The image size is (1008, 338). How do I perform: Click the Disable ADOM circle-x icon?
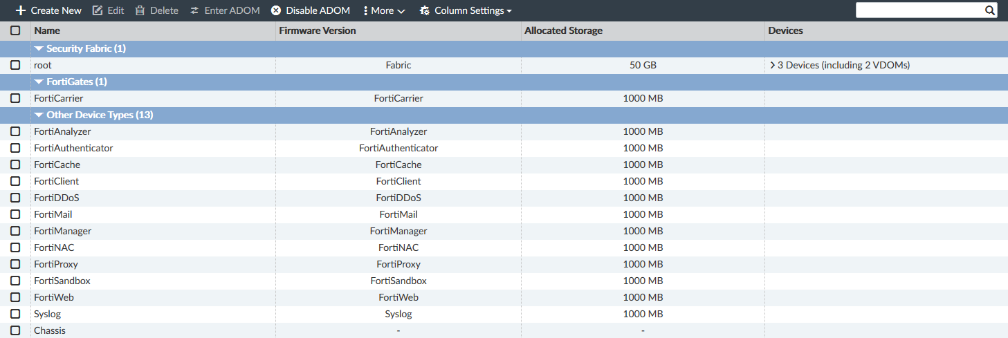[x=276, y=10]
